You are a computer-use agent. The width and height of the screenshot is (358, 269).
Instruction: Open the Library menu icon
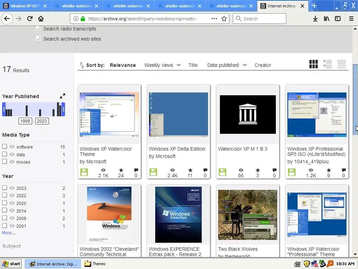tap(327, 19)
